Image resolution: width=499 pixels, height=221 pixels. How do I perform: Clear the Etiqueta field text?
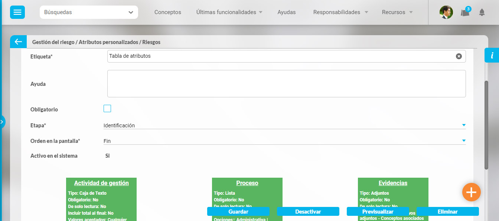(459, 56)
